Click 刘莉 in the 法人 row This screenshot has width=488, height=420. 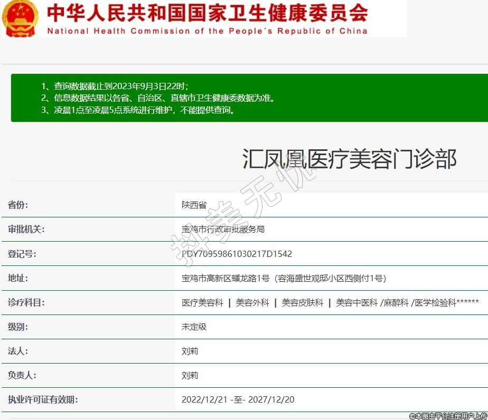click(x=190, y=351)
